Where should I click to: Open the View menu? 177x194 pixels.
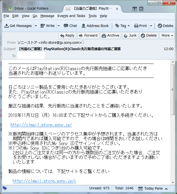pyautogui.click(x=26, y=16)
